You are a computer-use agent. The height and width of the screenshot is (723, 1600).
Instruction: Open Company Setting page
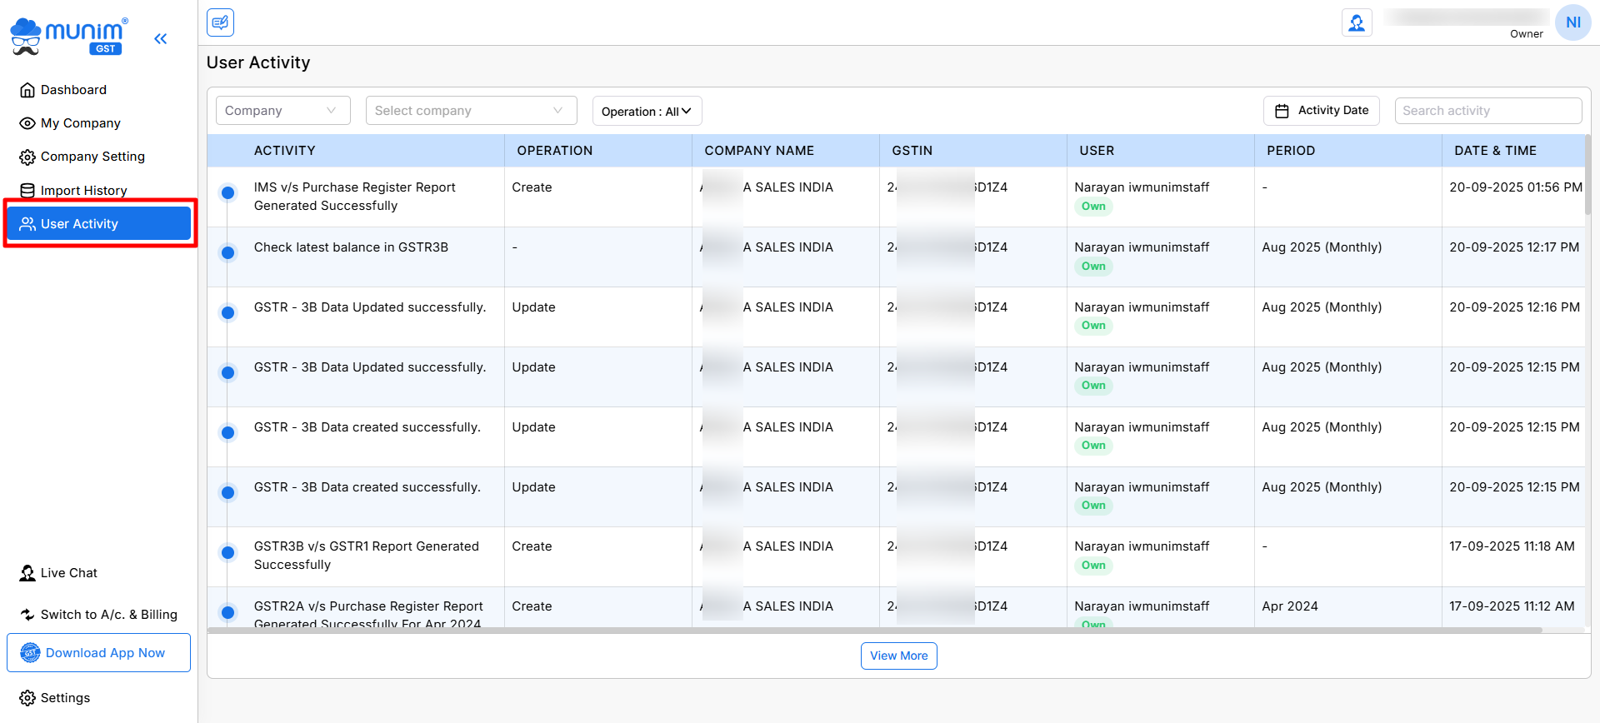click(x=92, y=157)
